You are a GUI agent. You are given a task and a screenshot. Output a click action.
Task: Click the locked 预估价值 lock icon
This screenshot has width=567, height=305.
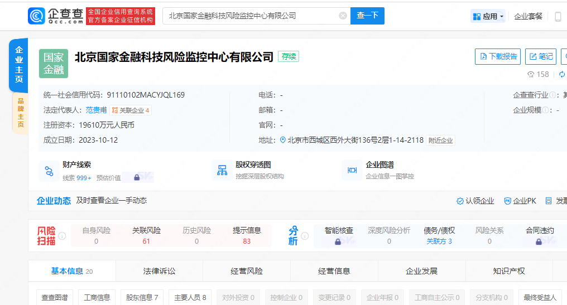click(x=137, y=177)
